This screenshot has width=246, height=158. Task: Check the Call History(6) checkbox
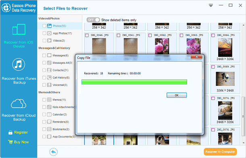coord(44,77)
